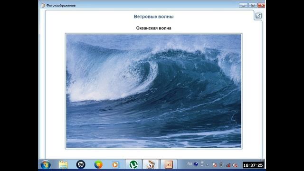Open the Windows Start menu
The height and width of the screenshot is (171, 304).
pos(46,165)
